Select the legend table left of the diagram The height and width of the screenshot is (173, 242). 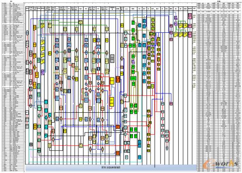(x=12, y=87)
